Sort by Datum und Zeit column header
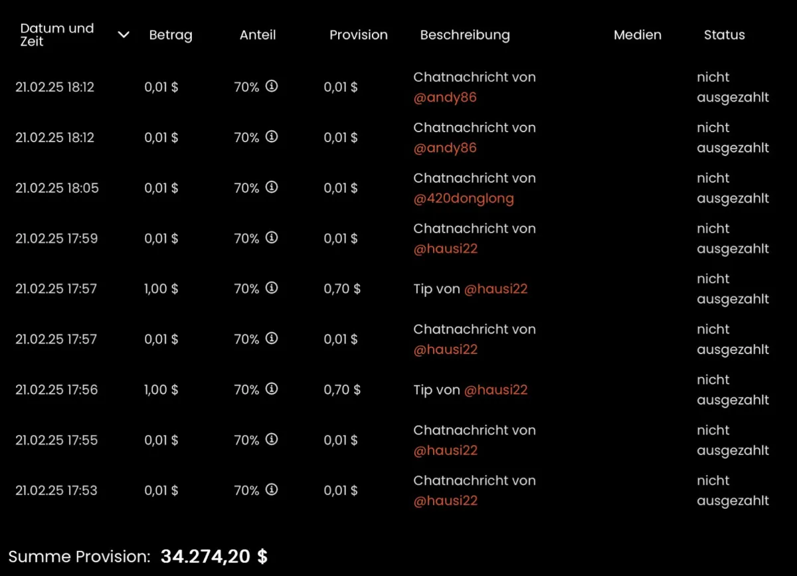This screenshot has width=797, height=576. pos(57,35)
